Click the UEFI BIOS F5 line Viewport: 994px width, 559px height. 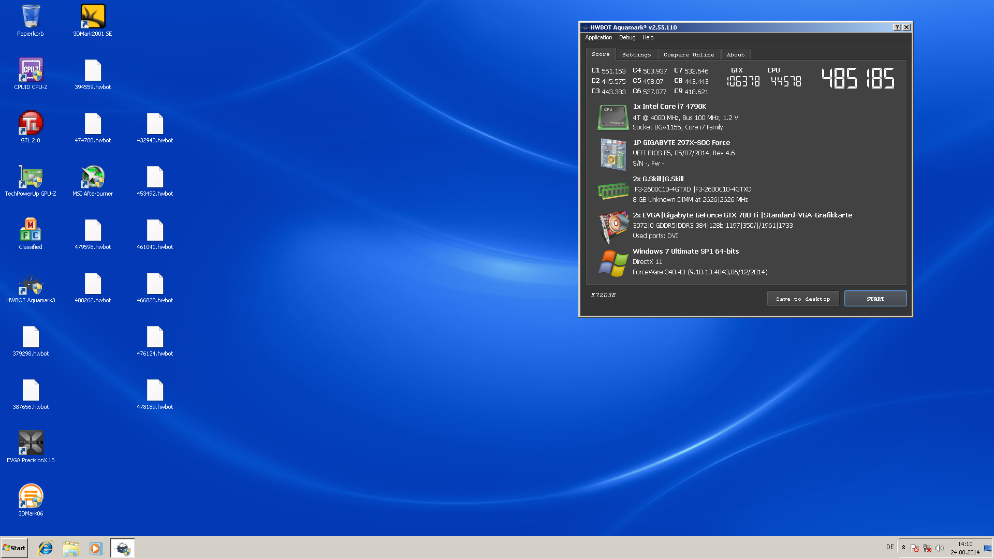click(683, 153)
